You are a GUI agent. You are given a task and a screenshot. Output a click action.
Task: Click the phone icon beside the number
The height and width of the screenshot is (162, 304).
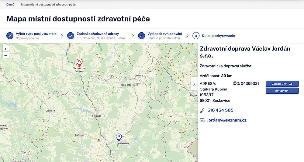coord(202,110)
